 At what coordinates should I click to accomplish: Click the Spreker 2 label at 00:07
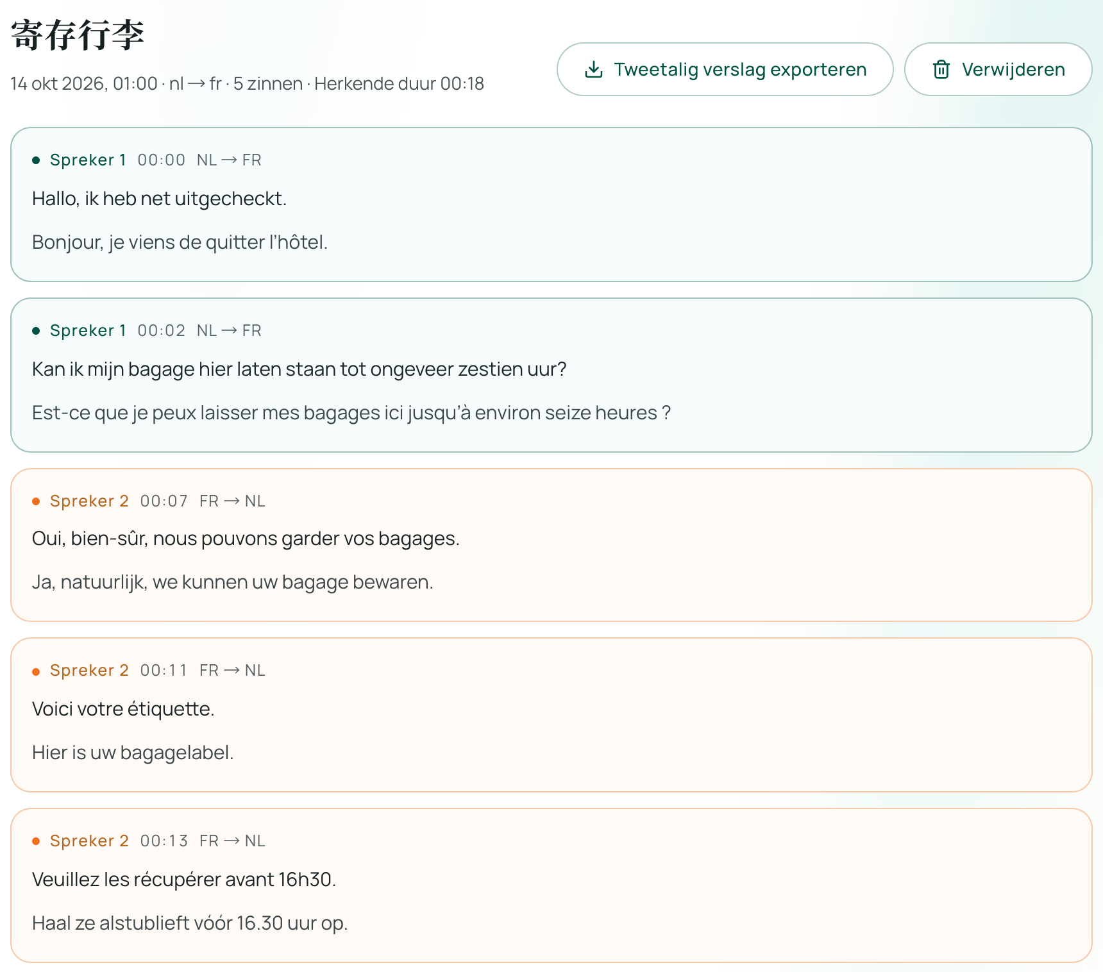point(89,501)
